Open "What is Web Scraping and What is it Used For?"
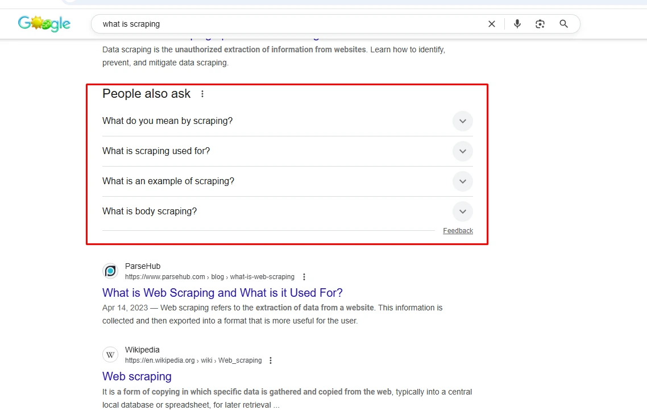Viewport: 647px width, 419px height. click(x=222, y=293)
